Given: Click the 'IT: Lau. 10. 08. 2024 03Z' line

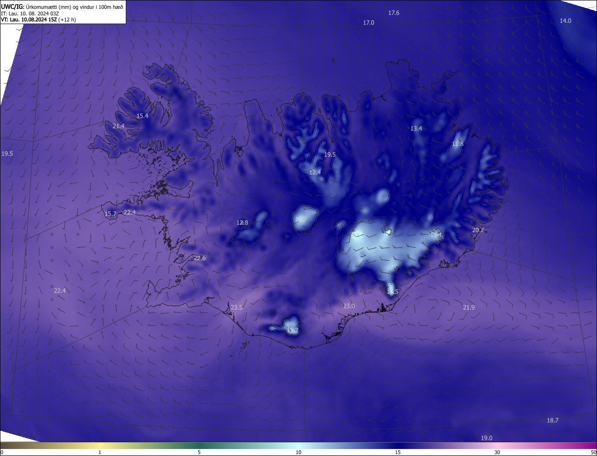Looking at the screenshot, I should tap(31, 13).
